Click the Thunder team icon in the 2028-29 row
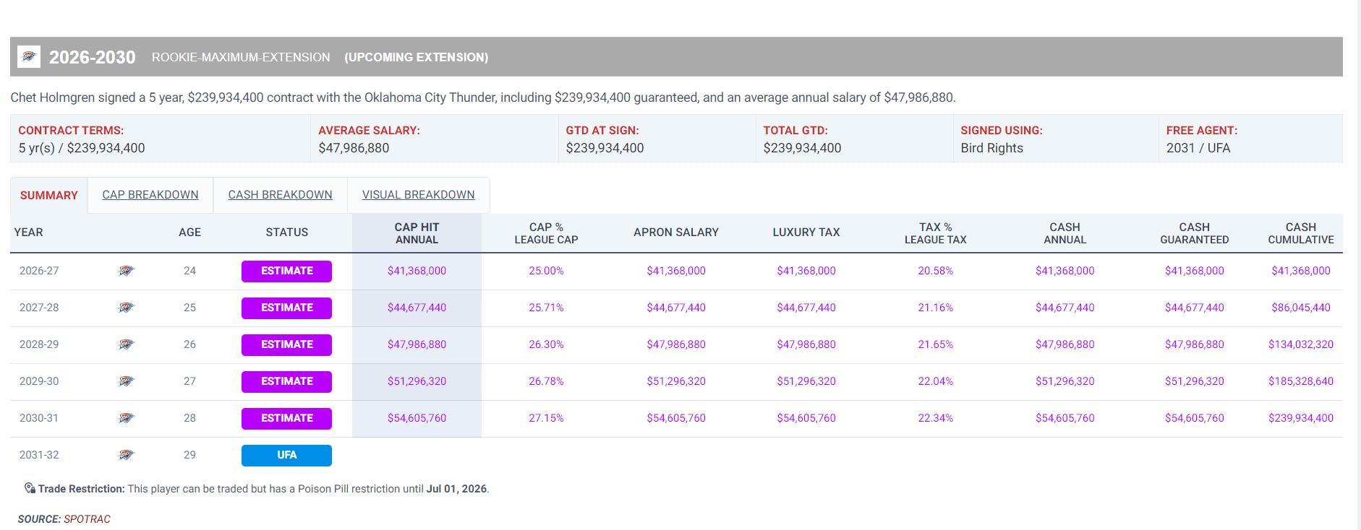This screenshot has width=1361, height=530. pyautogui.click(x=126, y=344)
